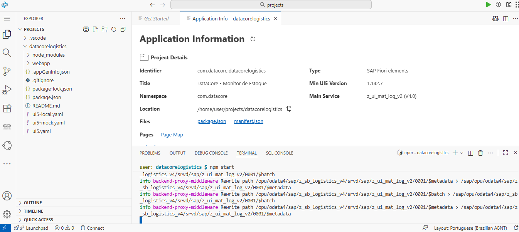519x232 pixels.
Task: Click the New File icon in Explorer
Action: click(x=95, y=29)
